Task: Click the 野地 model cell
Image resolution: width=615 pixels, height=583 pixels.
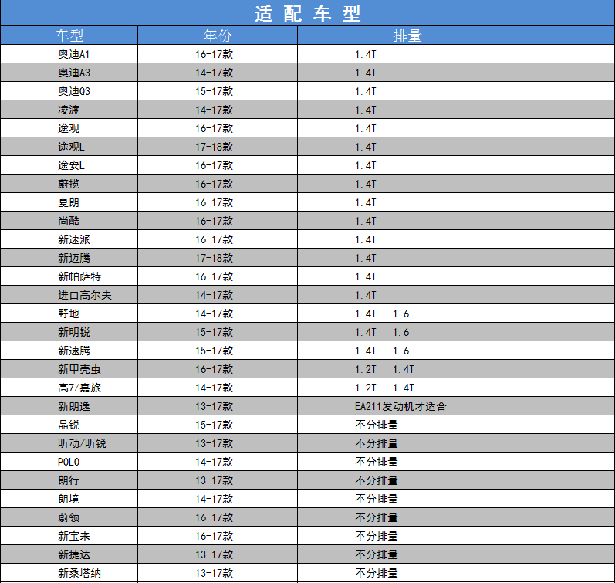Action: (69, 314)
